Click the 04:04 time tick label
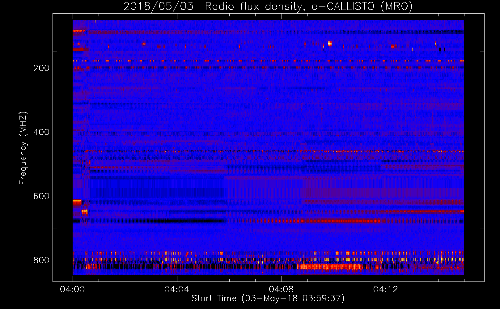The image size is (500, 309). click(176, 289)
